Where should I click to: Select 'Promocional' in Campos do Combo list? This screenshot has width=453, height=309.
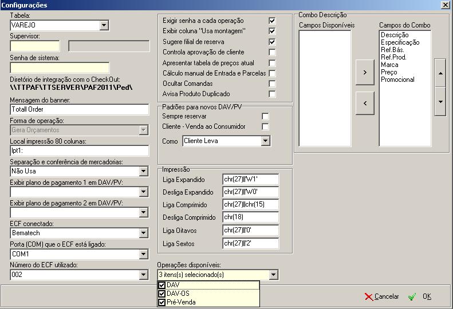pos(397,80)
